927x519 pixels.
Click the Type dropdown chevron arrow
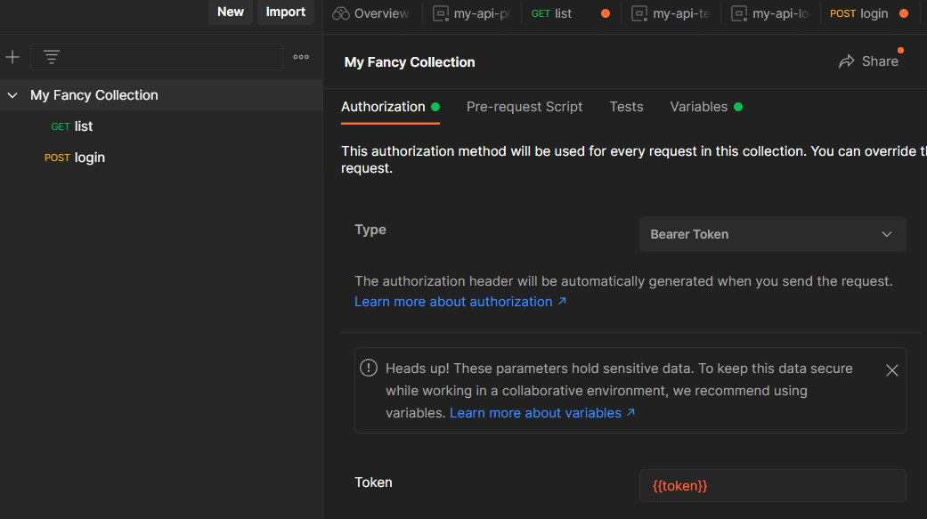click(886, 235)
